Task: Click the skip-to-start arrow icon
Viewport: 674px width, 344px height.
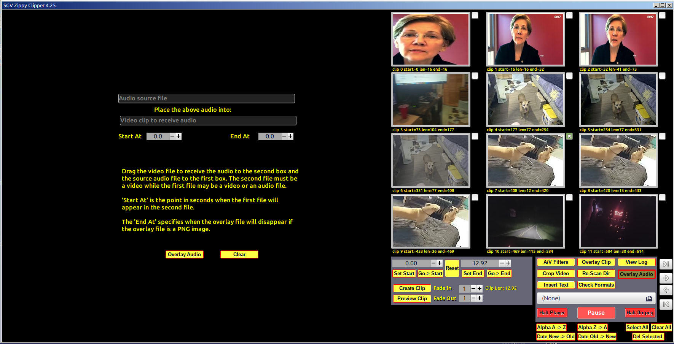Action: click(666, 304)
